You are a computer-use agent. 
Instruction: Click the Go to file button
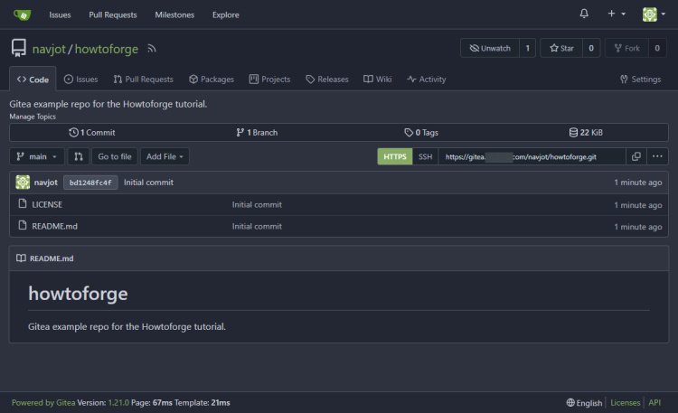(115, 156)
